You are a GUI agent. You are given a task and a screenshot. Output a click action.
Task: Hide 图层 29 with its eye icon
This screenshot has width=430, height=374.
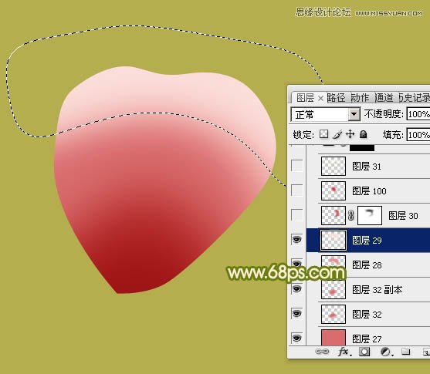(x=296, y=240)
